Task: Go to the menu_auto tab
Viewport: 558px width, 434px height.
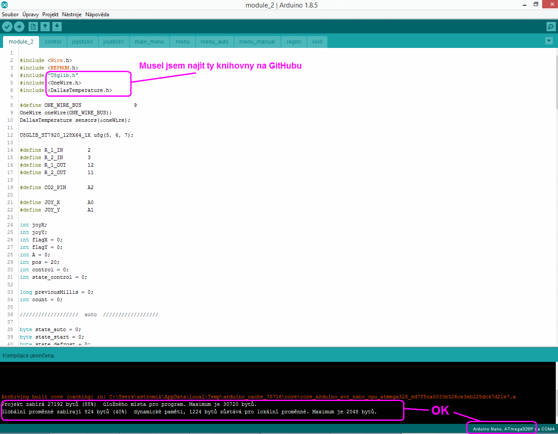Action: [214, 42]
